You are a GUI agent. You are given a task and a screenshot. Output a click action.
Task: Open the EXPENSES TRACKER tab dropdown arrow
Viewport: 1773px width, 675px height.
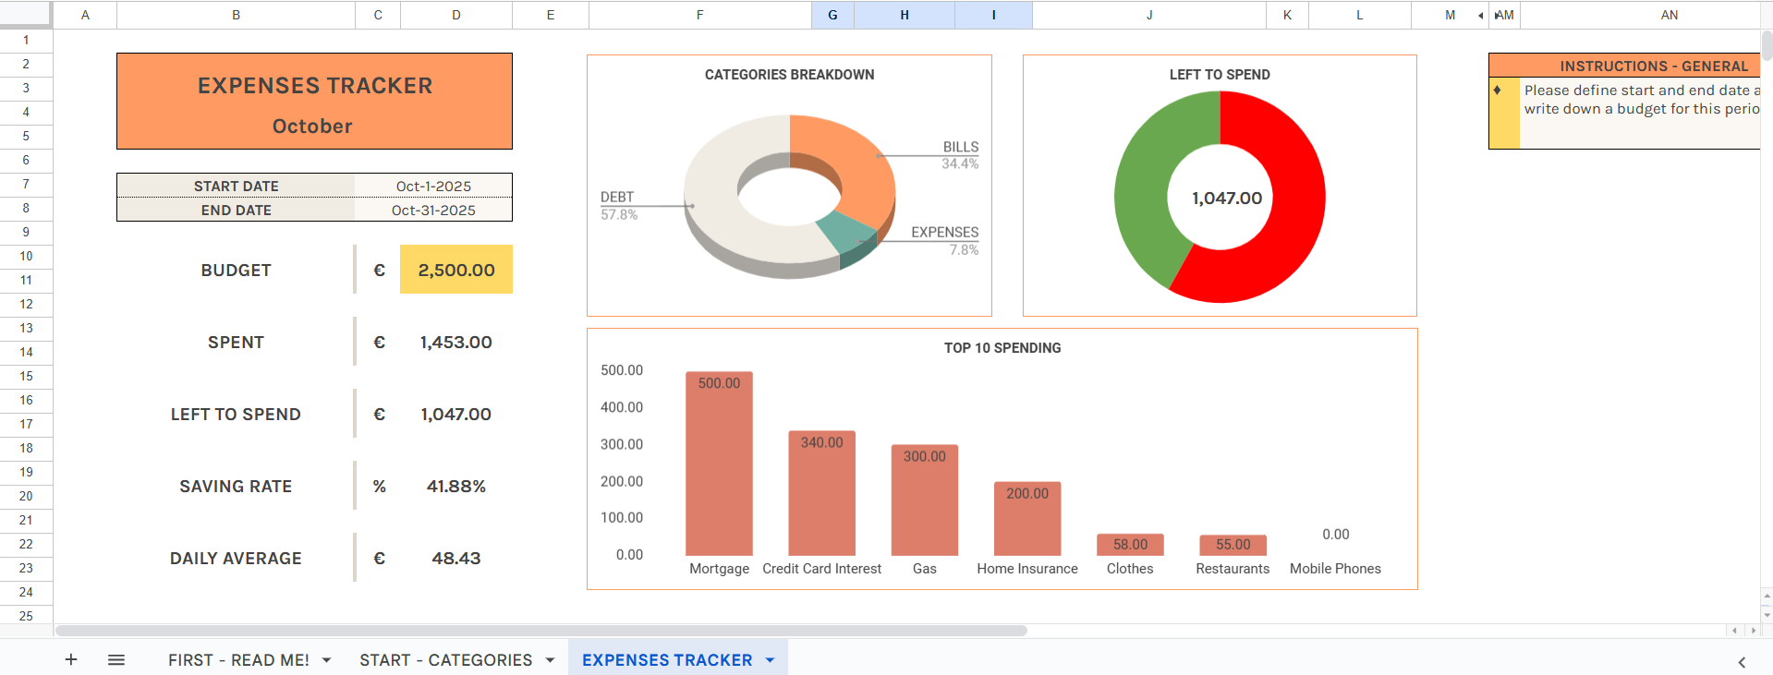(770, 660)
